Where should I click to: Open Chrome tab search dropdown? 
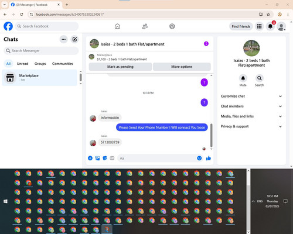[x=5, y=5]
